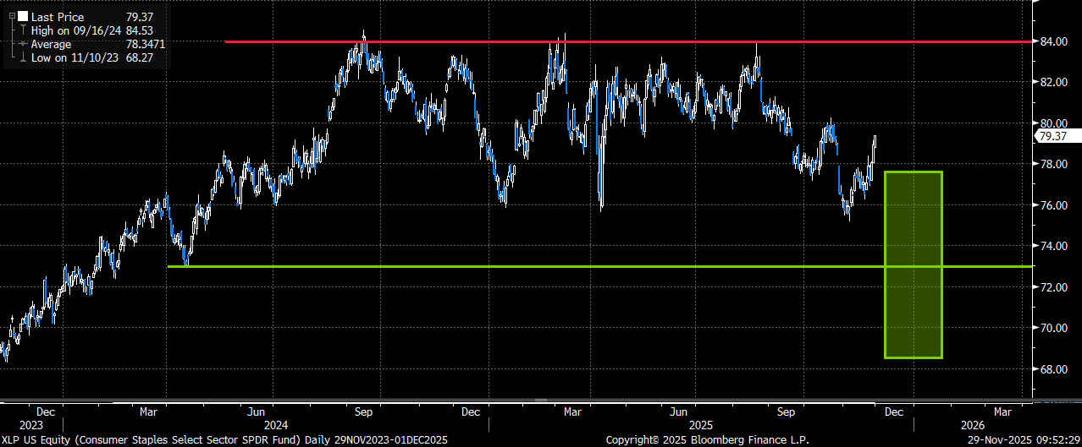Click the 'XLP US Equity' chart title text
1082x447 pixels.
(x=36, y=440)
